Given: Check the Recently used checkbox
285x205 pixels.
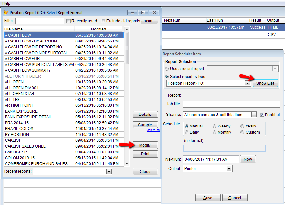Looking at the screenshot, I should tap(68, 21).
